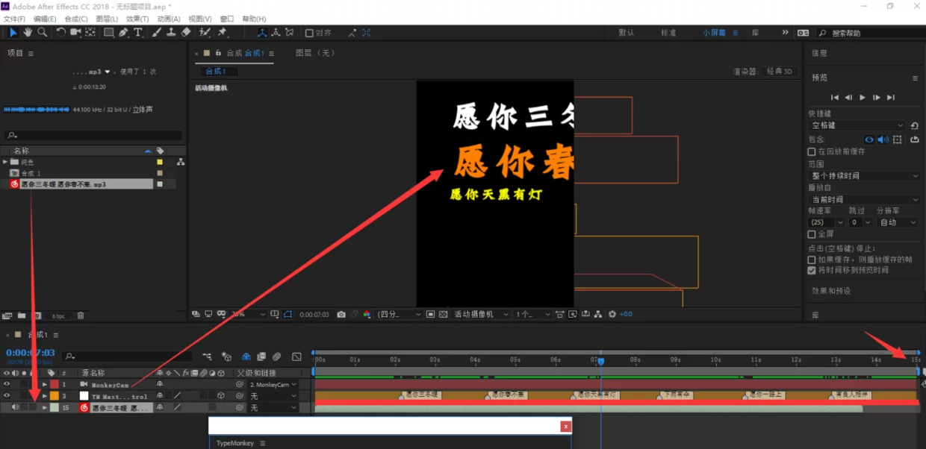The height and width of the screenshot is (449, 926).
Task: Click the Local Axis Mode icon
Action: pos(261,33)
